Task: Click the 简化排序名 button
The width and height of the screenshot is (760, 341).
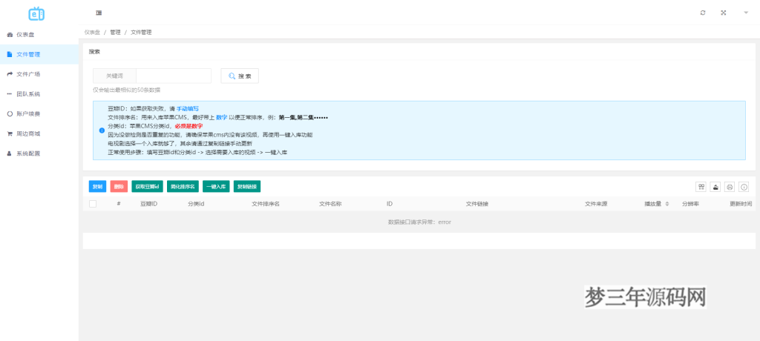Action: (183, 187)
